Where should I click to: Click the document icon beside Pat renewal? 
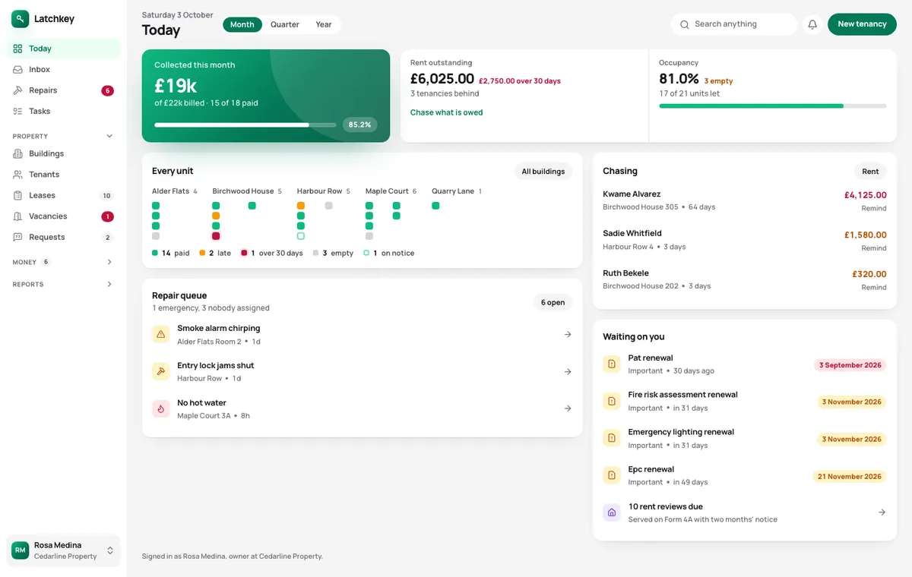612,364
